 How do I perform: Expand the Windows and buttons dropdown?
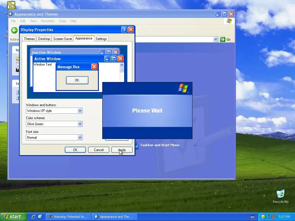[x=80, y=111]
